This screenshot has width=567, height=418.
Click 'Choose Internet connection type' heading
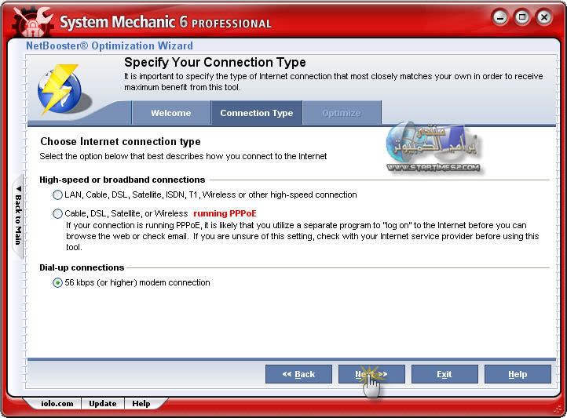click(120, 141)
